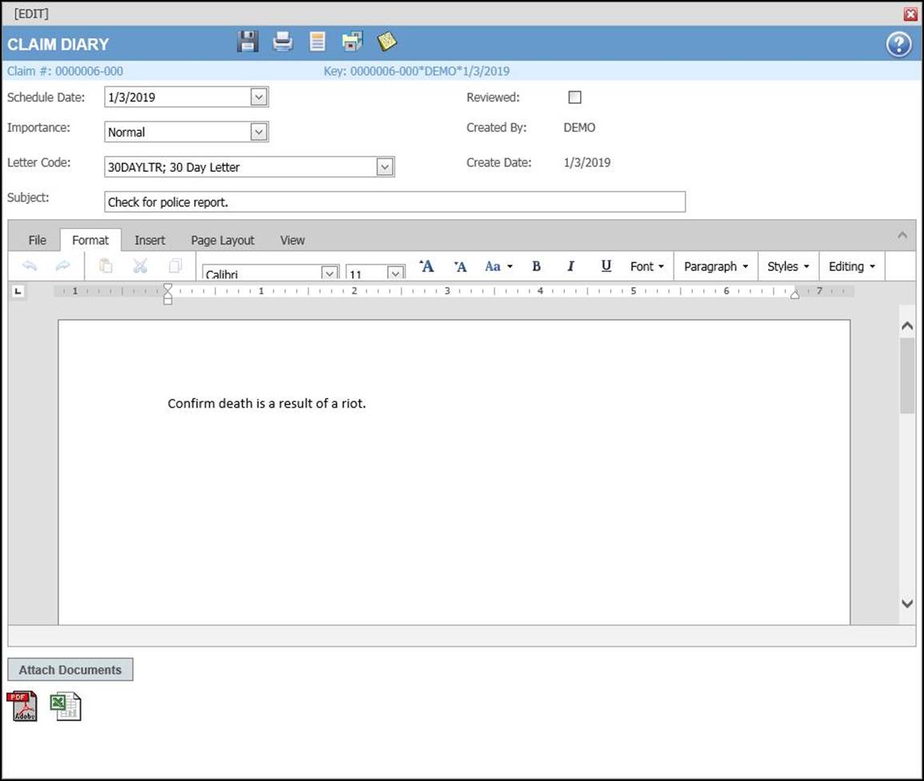Open the Help question mark icon

coord(898,45)
